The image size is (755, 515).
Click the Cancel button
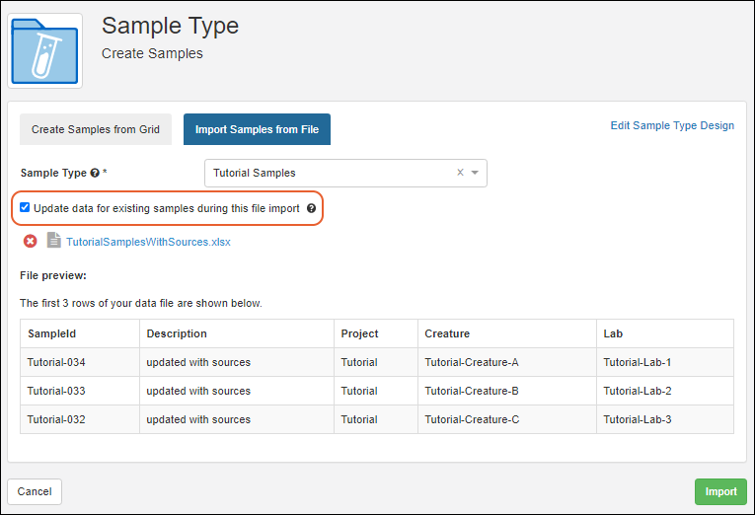click(35, 491)
